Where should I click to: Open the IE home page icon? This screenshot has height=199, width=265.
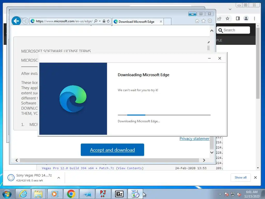(197, 21)
